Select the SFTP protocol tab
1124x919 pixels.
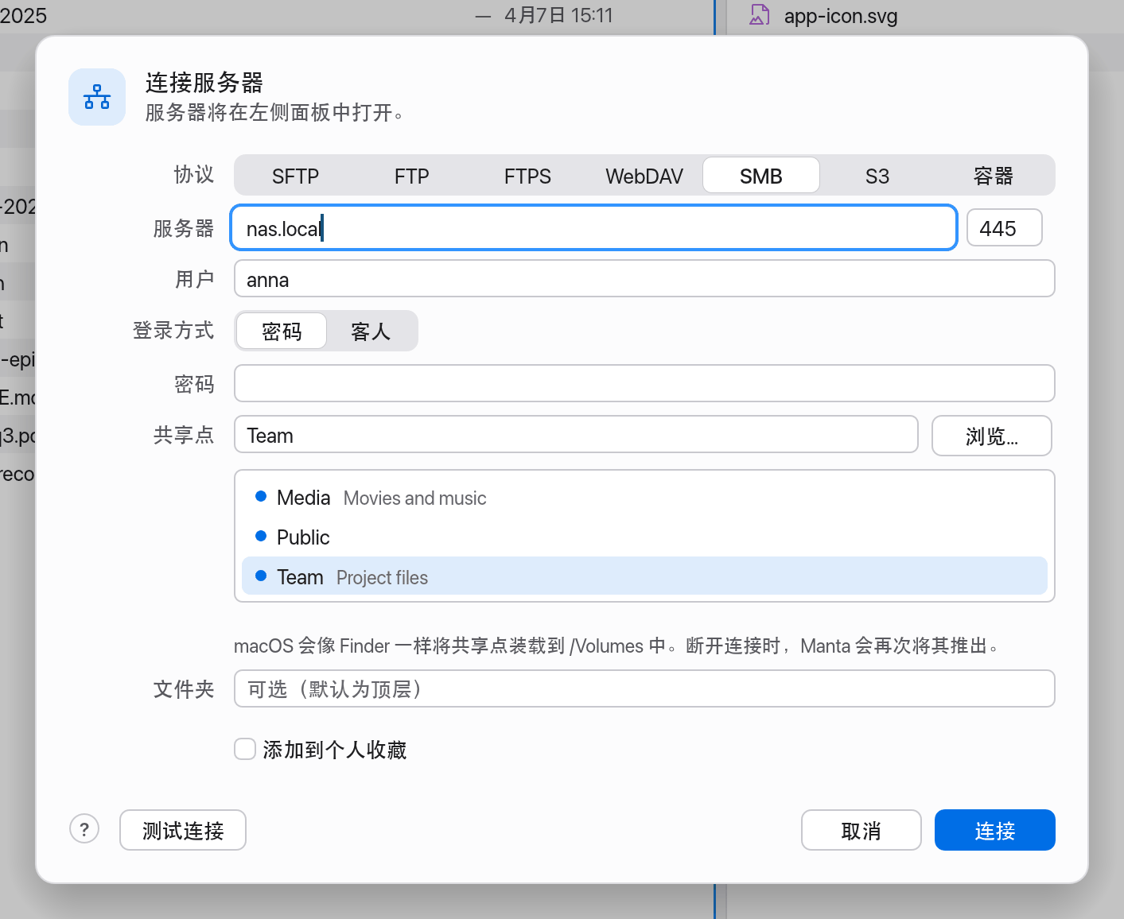tap(295, 176)
